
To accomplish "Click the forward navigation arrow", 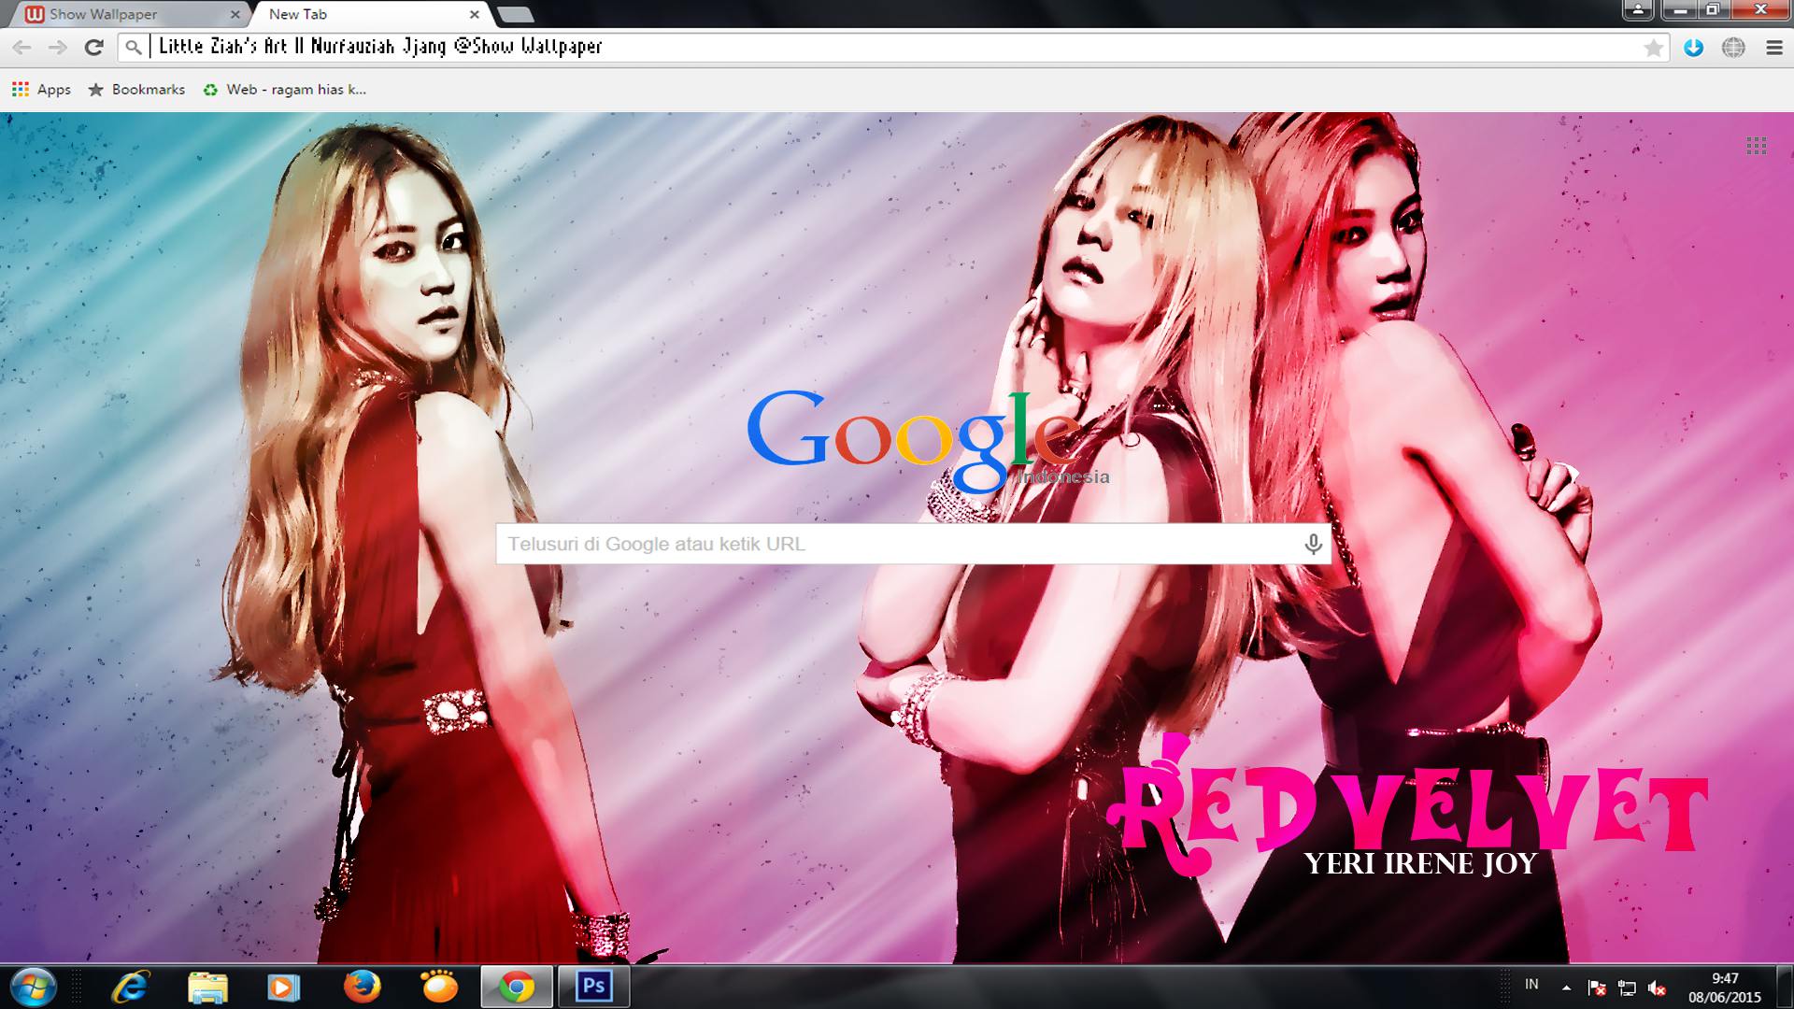I will [58, 48].
